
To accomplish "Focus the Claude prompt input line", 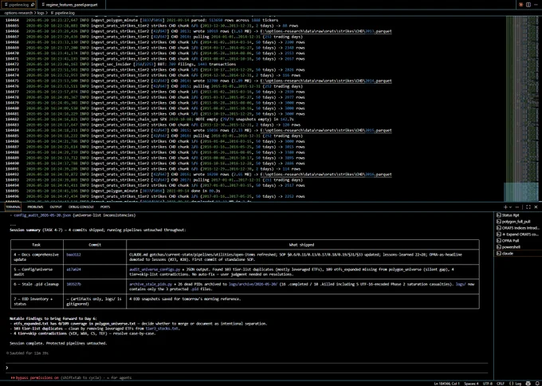I will pos(247,368).
